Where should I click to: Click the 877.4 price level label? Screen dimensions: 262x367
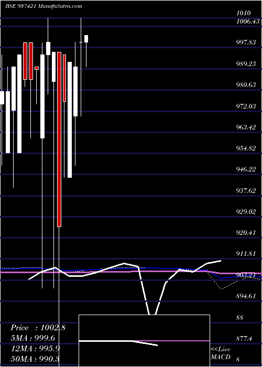pos(245,339)
